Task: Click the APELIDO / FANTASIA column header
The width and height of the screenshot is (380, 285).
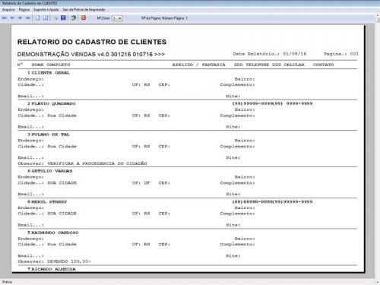Action: tap(198, 65)
